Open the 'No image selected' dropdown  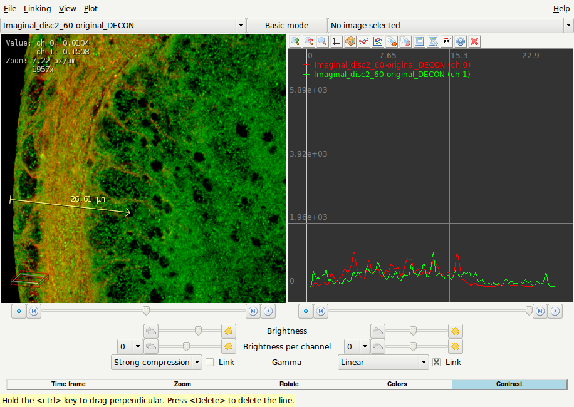(450, 26)
